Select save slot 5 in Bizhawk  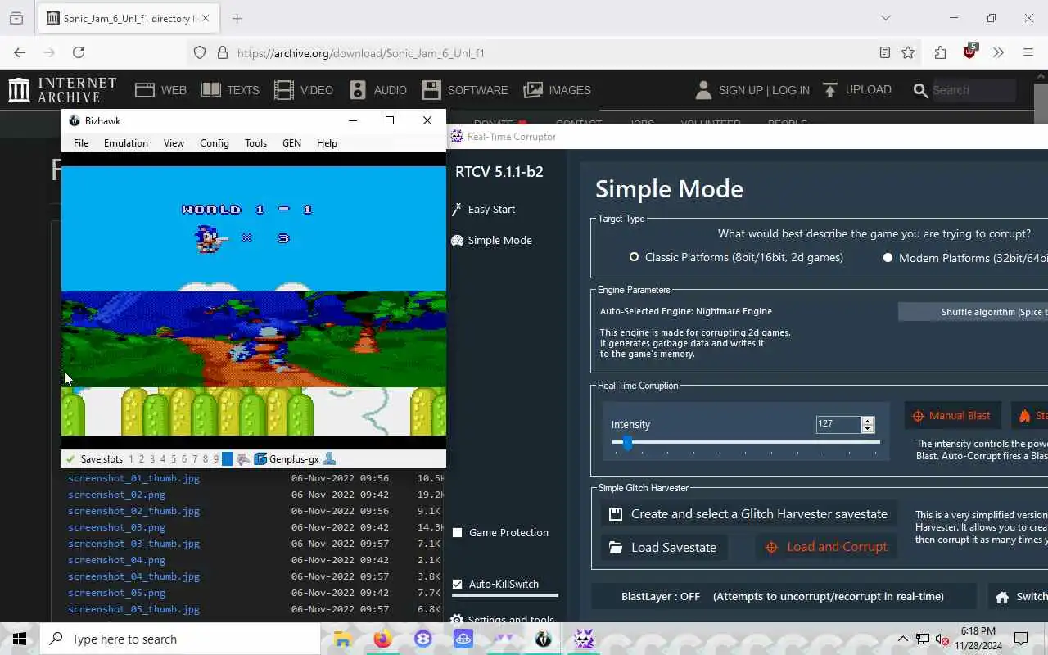click(174, 459)
